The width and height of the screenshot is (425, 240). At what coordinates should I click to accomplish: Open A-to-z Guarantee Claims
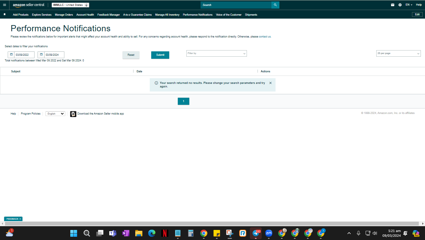coord(137,15)
